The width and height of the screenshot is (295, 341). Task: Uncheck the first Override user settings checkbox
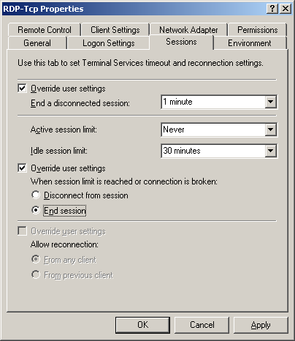22,88
